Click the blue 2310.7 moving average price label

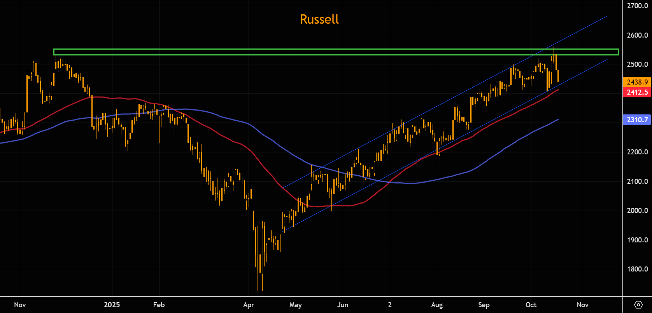pos(637,120)
